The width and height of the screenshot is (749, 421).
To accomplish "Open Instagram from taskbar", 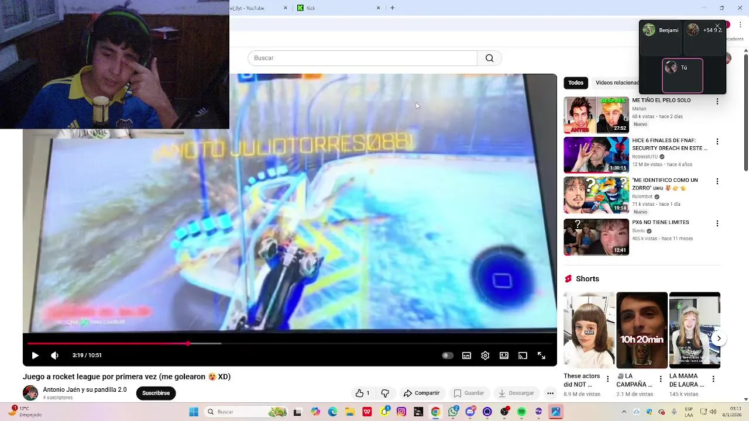I will (401, 412).
